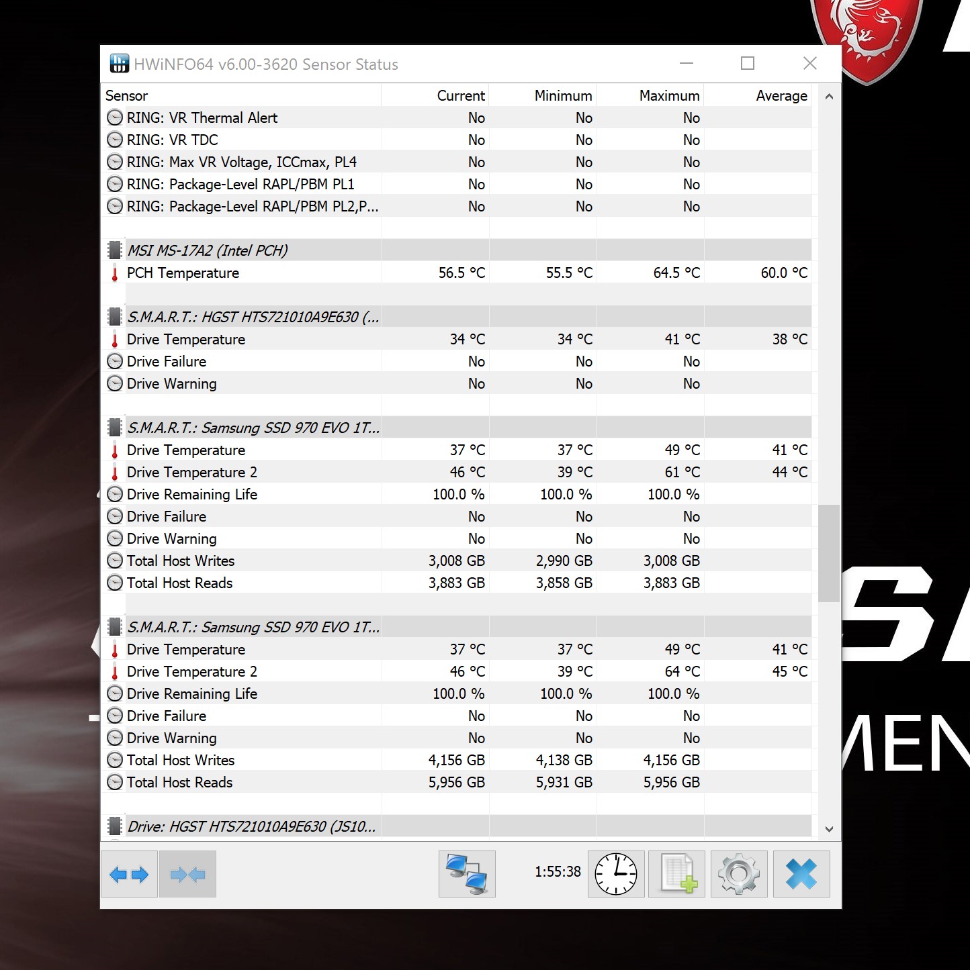Click the 1:55:38 elapsed time readout
970x970 pixels.
click(558, 871)
